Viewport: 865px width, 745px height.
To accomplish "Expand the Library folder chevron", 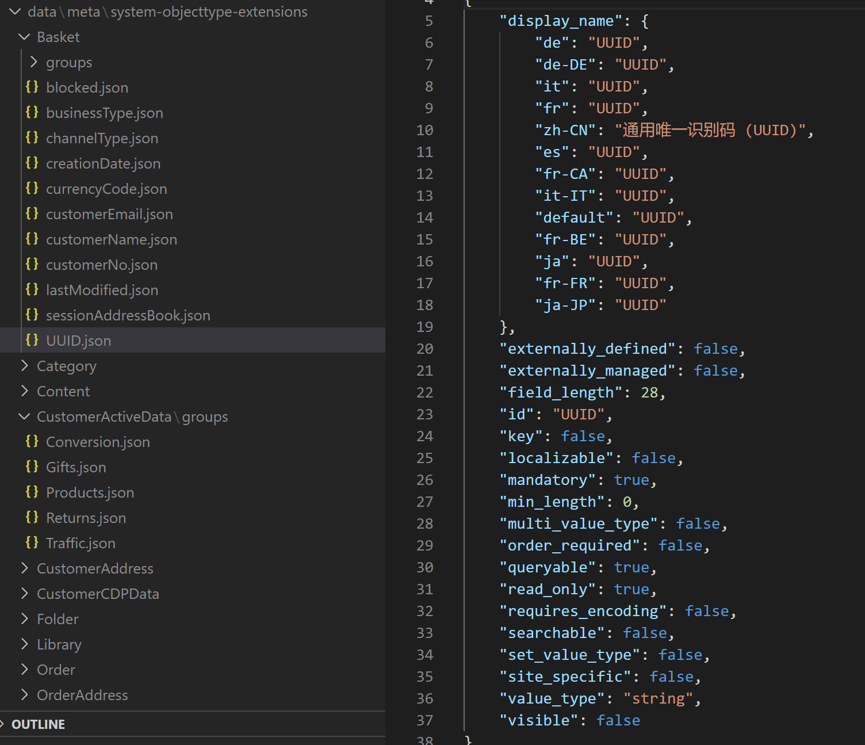I will (x=24, y=644).
